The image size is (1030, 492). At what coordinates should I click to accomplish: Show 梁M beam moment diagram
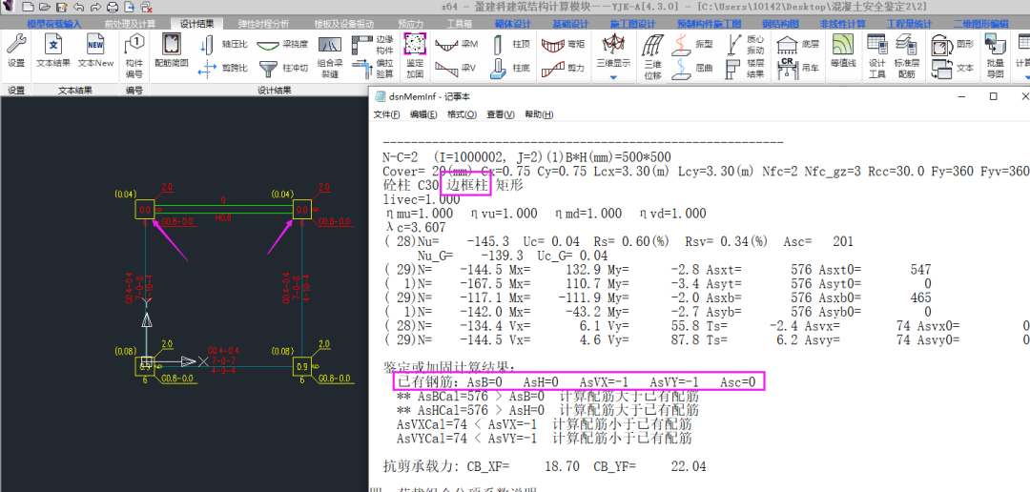pyautogui.click(x=457, y=46)
